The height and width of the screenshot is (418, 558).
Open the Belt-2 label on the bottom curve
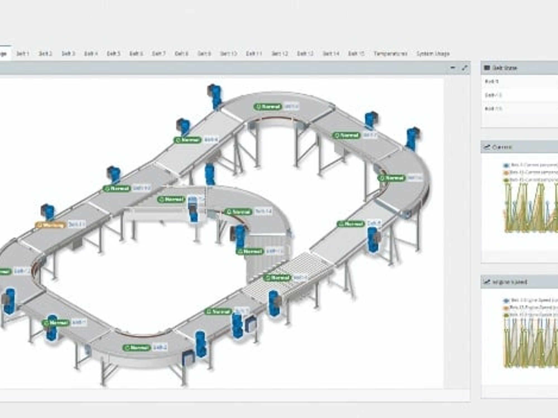pos(160,347)
